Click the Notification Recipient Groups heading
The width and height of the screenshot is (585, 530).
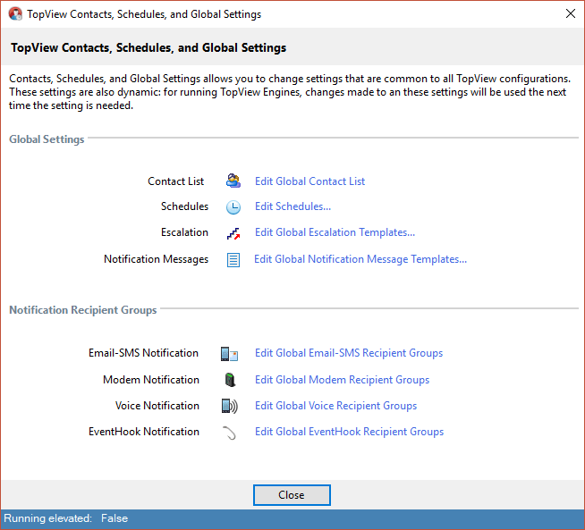tap(83, 310)
